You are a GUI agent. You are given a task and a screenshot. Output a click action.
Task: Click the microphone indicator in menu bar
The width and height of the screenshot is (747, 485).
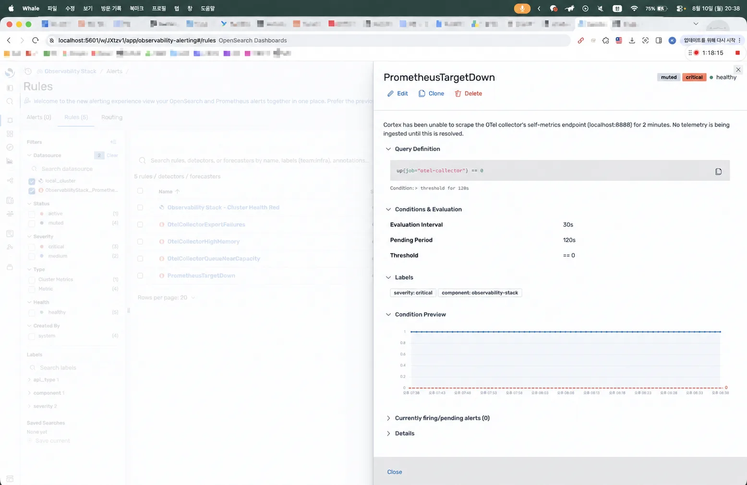click(522, 9)
